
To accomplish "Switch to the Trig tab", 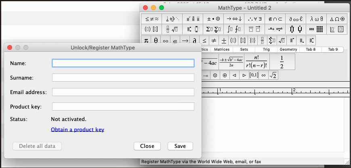I will click(266, 49).
